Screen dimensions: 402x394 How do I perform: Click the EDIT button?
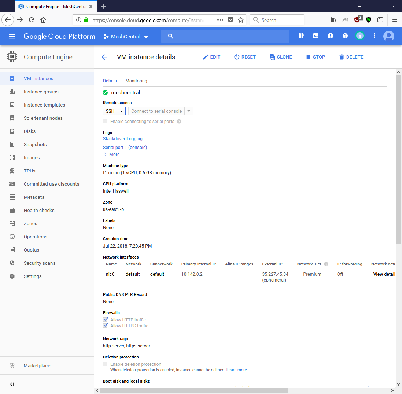tap(211, 57)
